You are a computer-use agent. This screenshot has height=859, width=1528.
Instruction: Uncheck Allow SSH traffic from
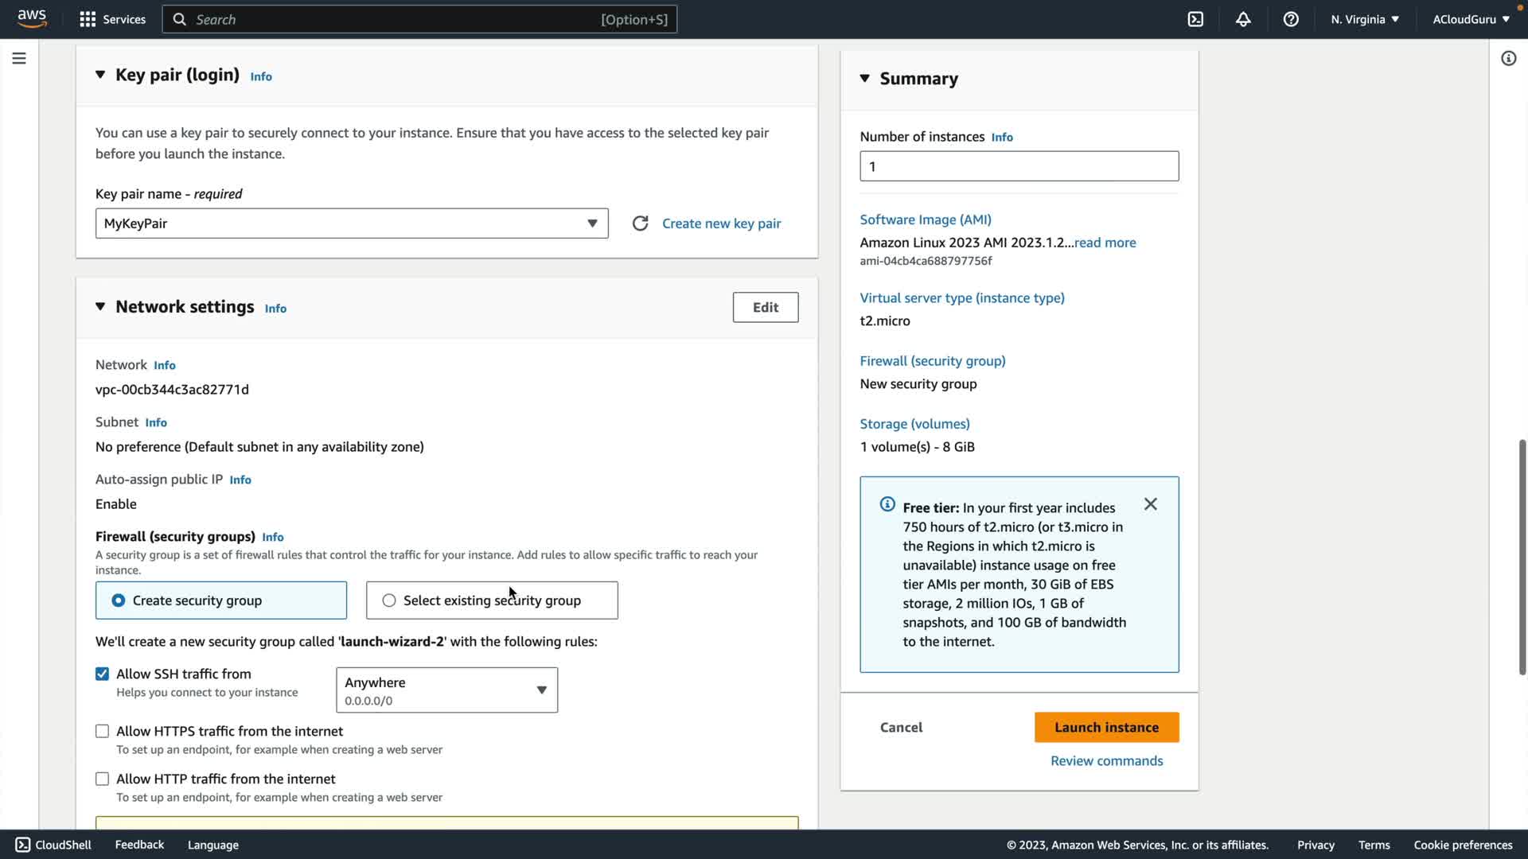[103, 674]
